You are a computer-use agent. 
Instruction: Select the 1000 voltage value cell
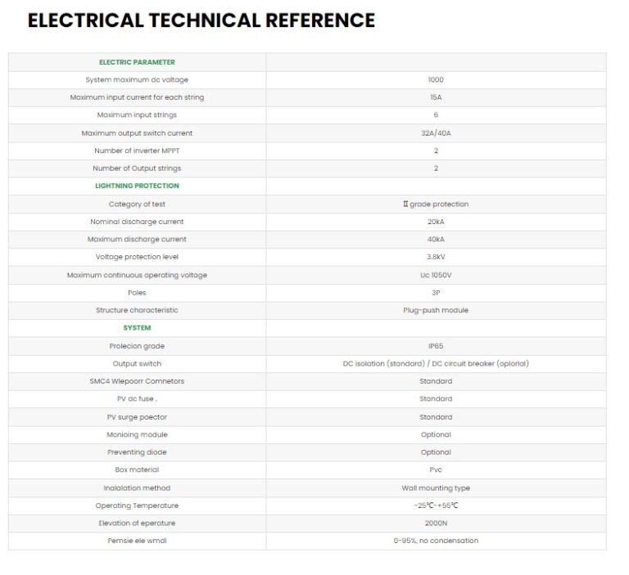(x=436, y=80)
